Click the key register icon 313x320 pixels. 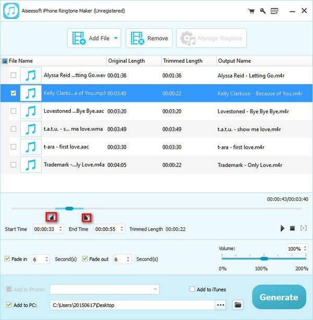coord(262,11)
